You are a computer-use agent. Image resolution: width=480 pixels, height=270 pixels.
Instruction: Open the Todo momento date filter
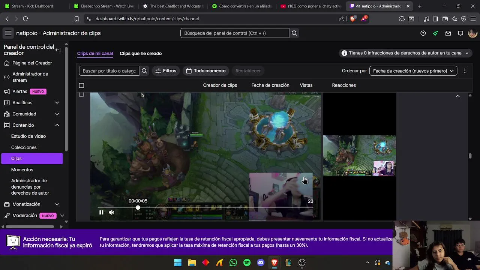click(x=206, y=70)
